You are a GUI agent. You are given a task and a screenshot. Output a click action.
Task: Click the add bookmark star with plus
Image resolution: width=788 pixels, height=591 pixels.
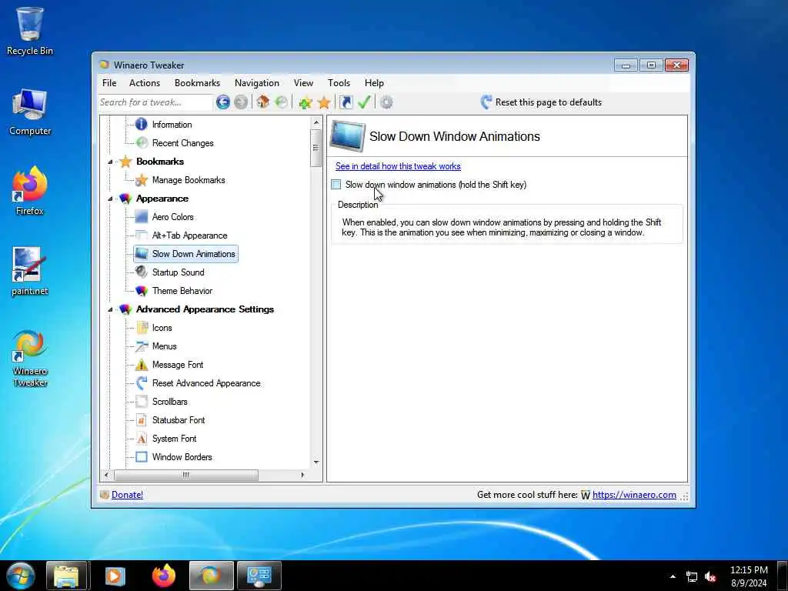click(305, 102)
